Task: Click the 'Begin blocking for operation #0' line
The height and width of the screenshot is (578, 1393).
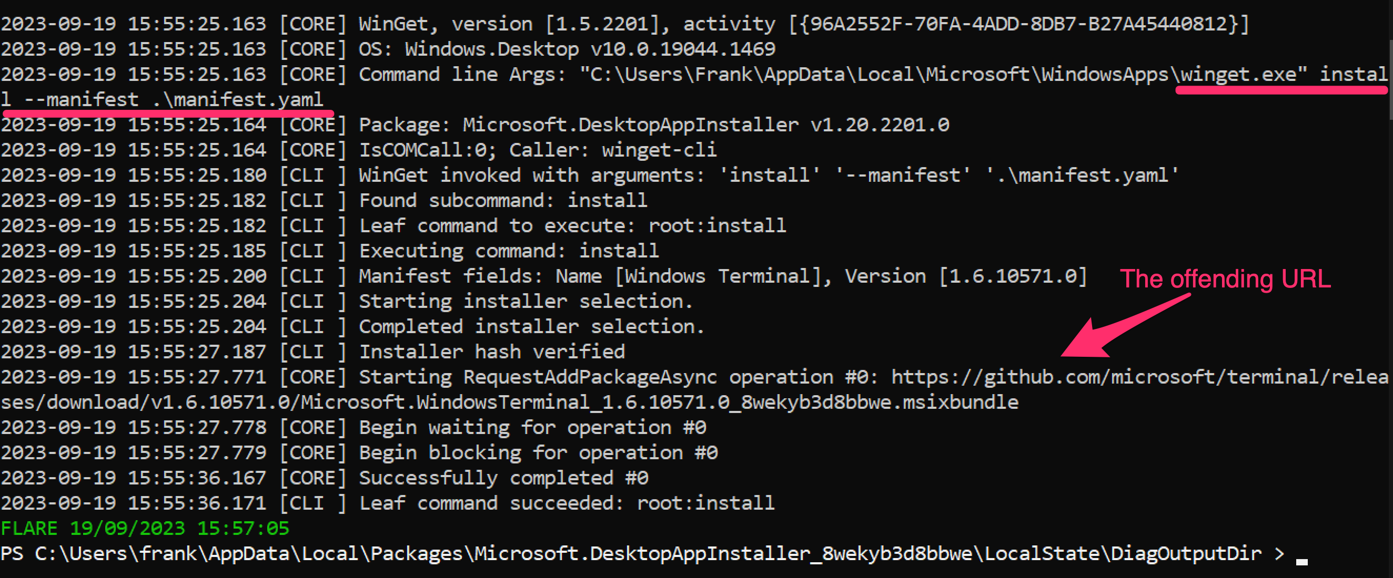Action: tap(538, 452)
